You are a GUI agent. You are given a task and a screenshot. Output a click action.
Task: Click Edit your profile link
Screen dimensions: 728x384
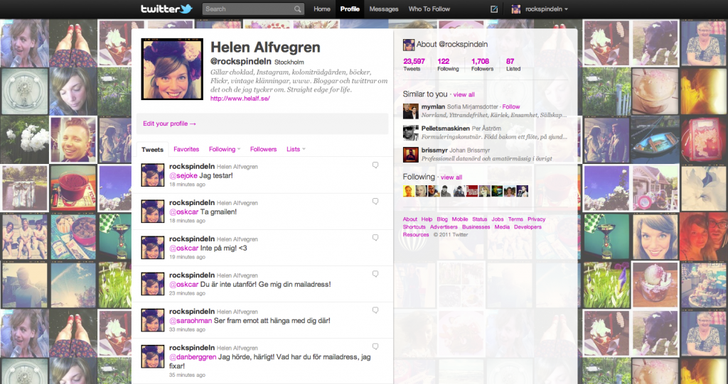click(169, 124)
